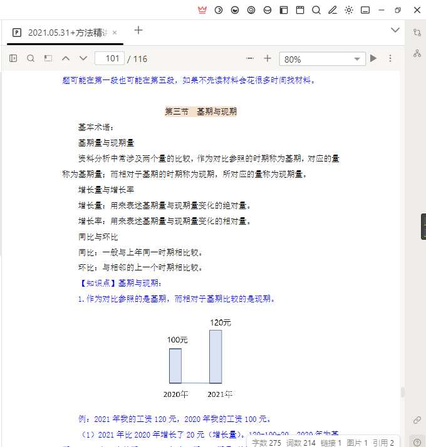This screenshot has width=426, height=447.
Task: Click the 字数 275 status entry
Action: [266, 443]
